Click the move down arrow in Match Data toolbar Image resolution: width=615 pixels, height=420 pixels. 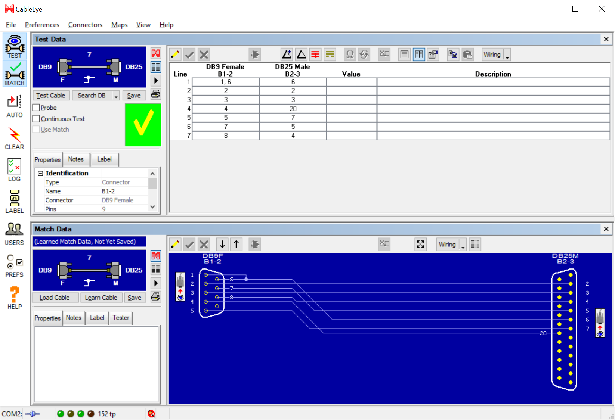[x=222, y=245]
